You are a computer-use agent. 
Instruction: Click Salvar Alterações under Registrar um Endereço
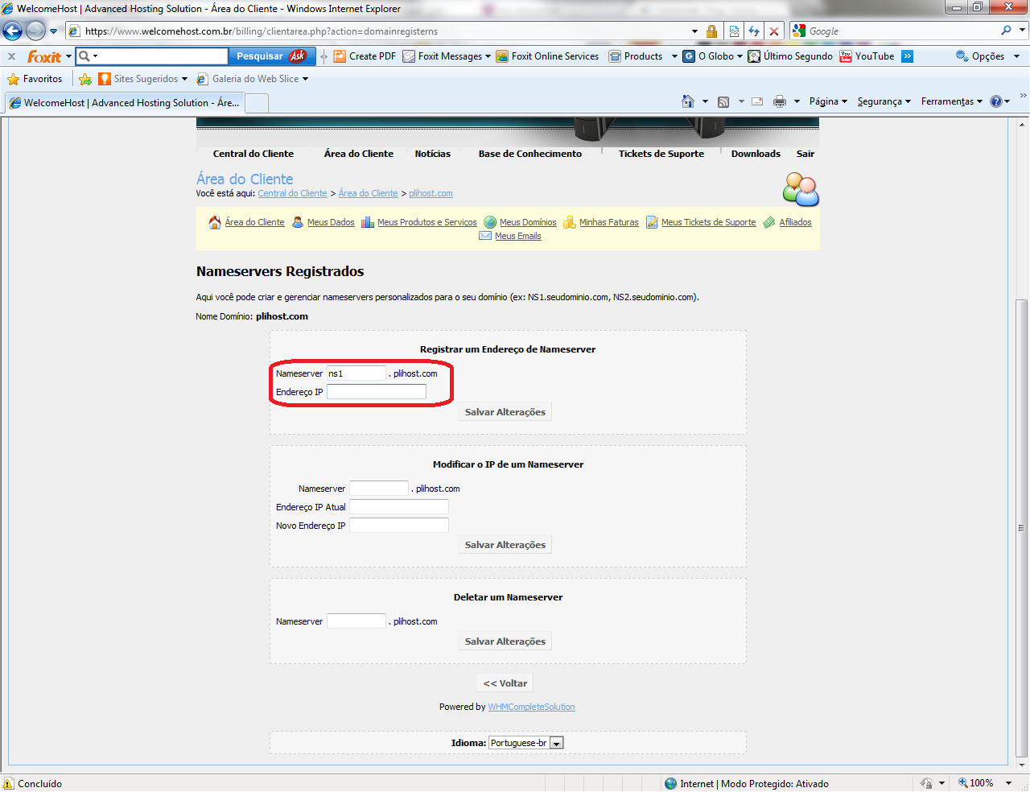coord(505,412)
